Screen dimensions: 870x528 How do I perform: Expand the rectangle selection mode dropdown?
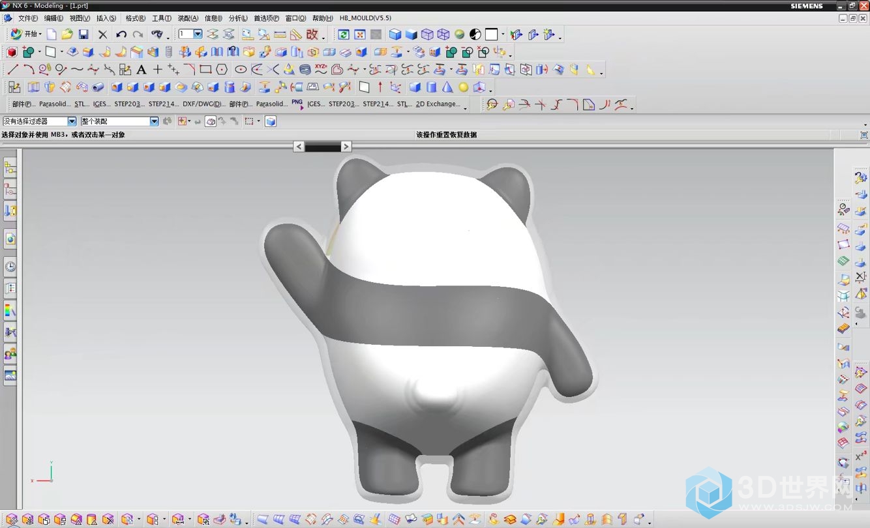tap(258, 121)
